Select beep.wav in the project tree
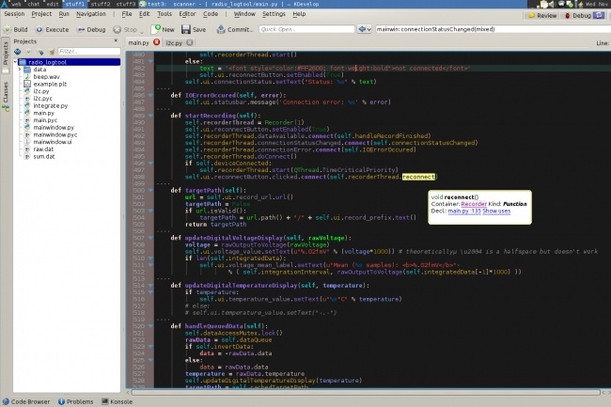Viewport: 611px width, 407px height. [x=46, y=77]
